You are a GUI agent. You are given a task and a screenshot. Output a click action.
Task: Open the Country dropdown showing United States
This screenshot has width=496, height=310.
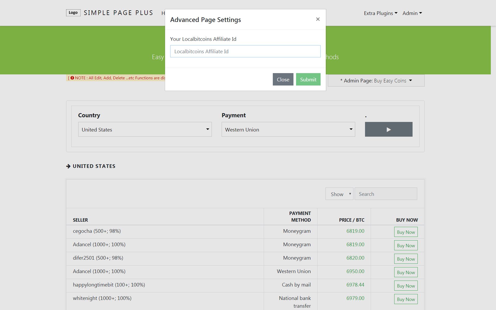click(145, 129)
